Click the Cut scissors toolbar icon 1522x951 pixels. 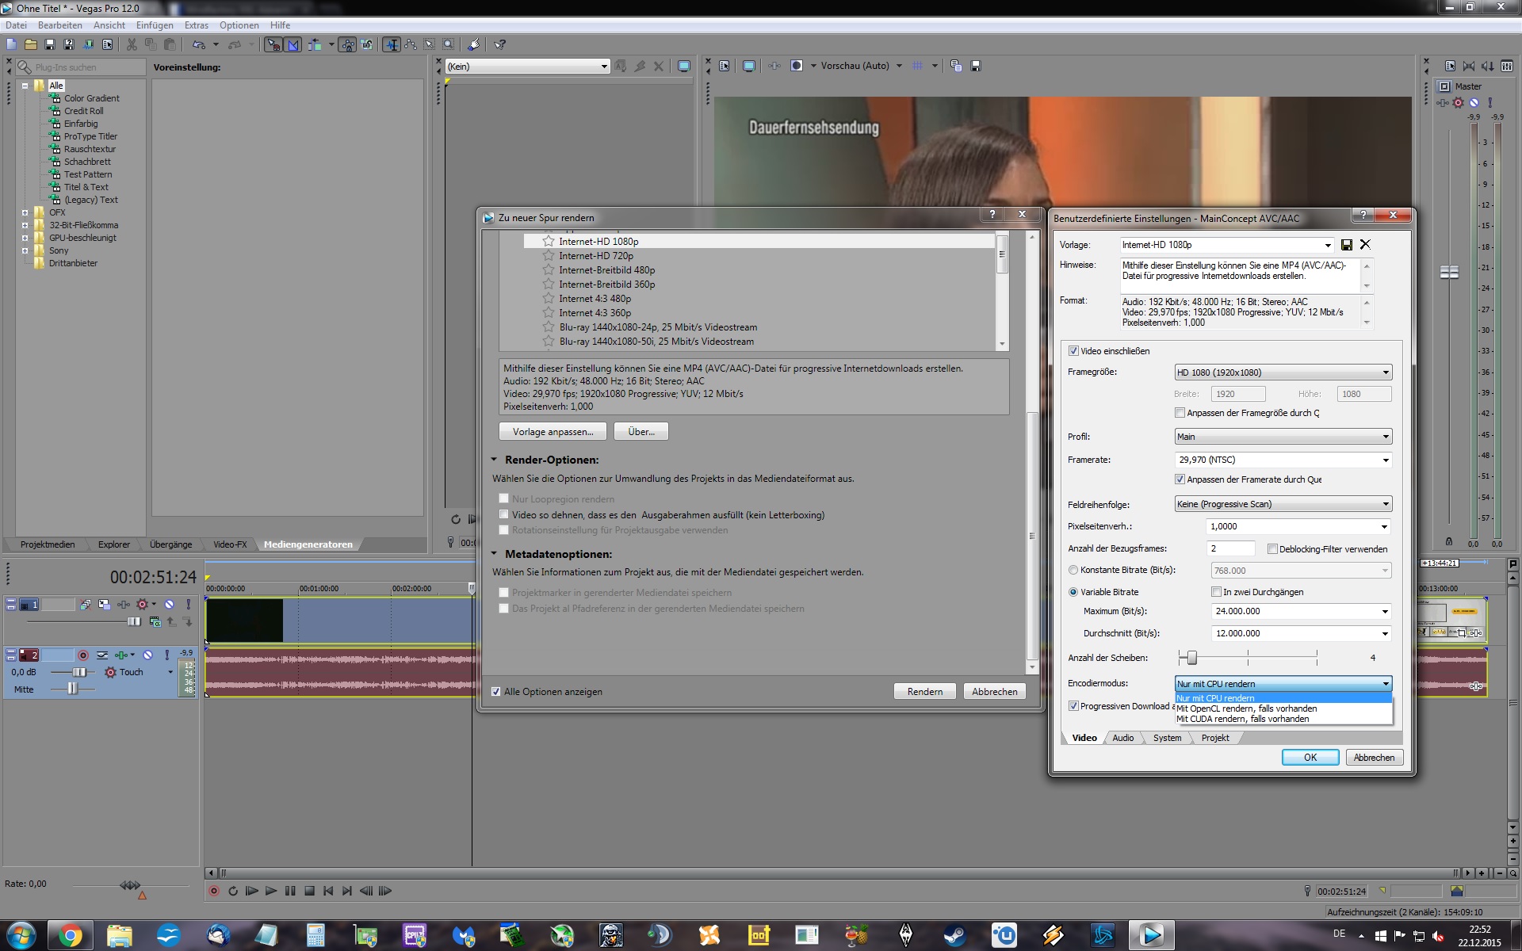click(x=132, y=45)
